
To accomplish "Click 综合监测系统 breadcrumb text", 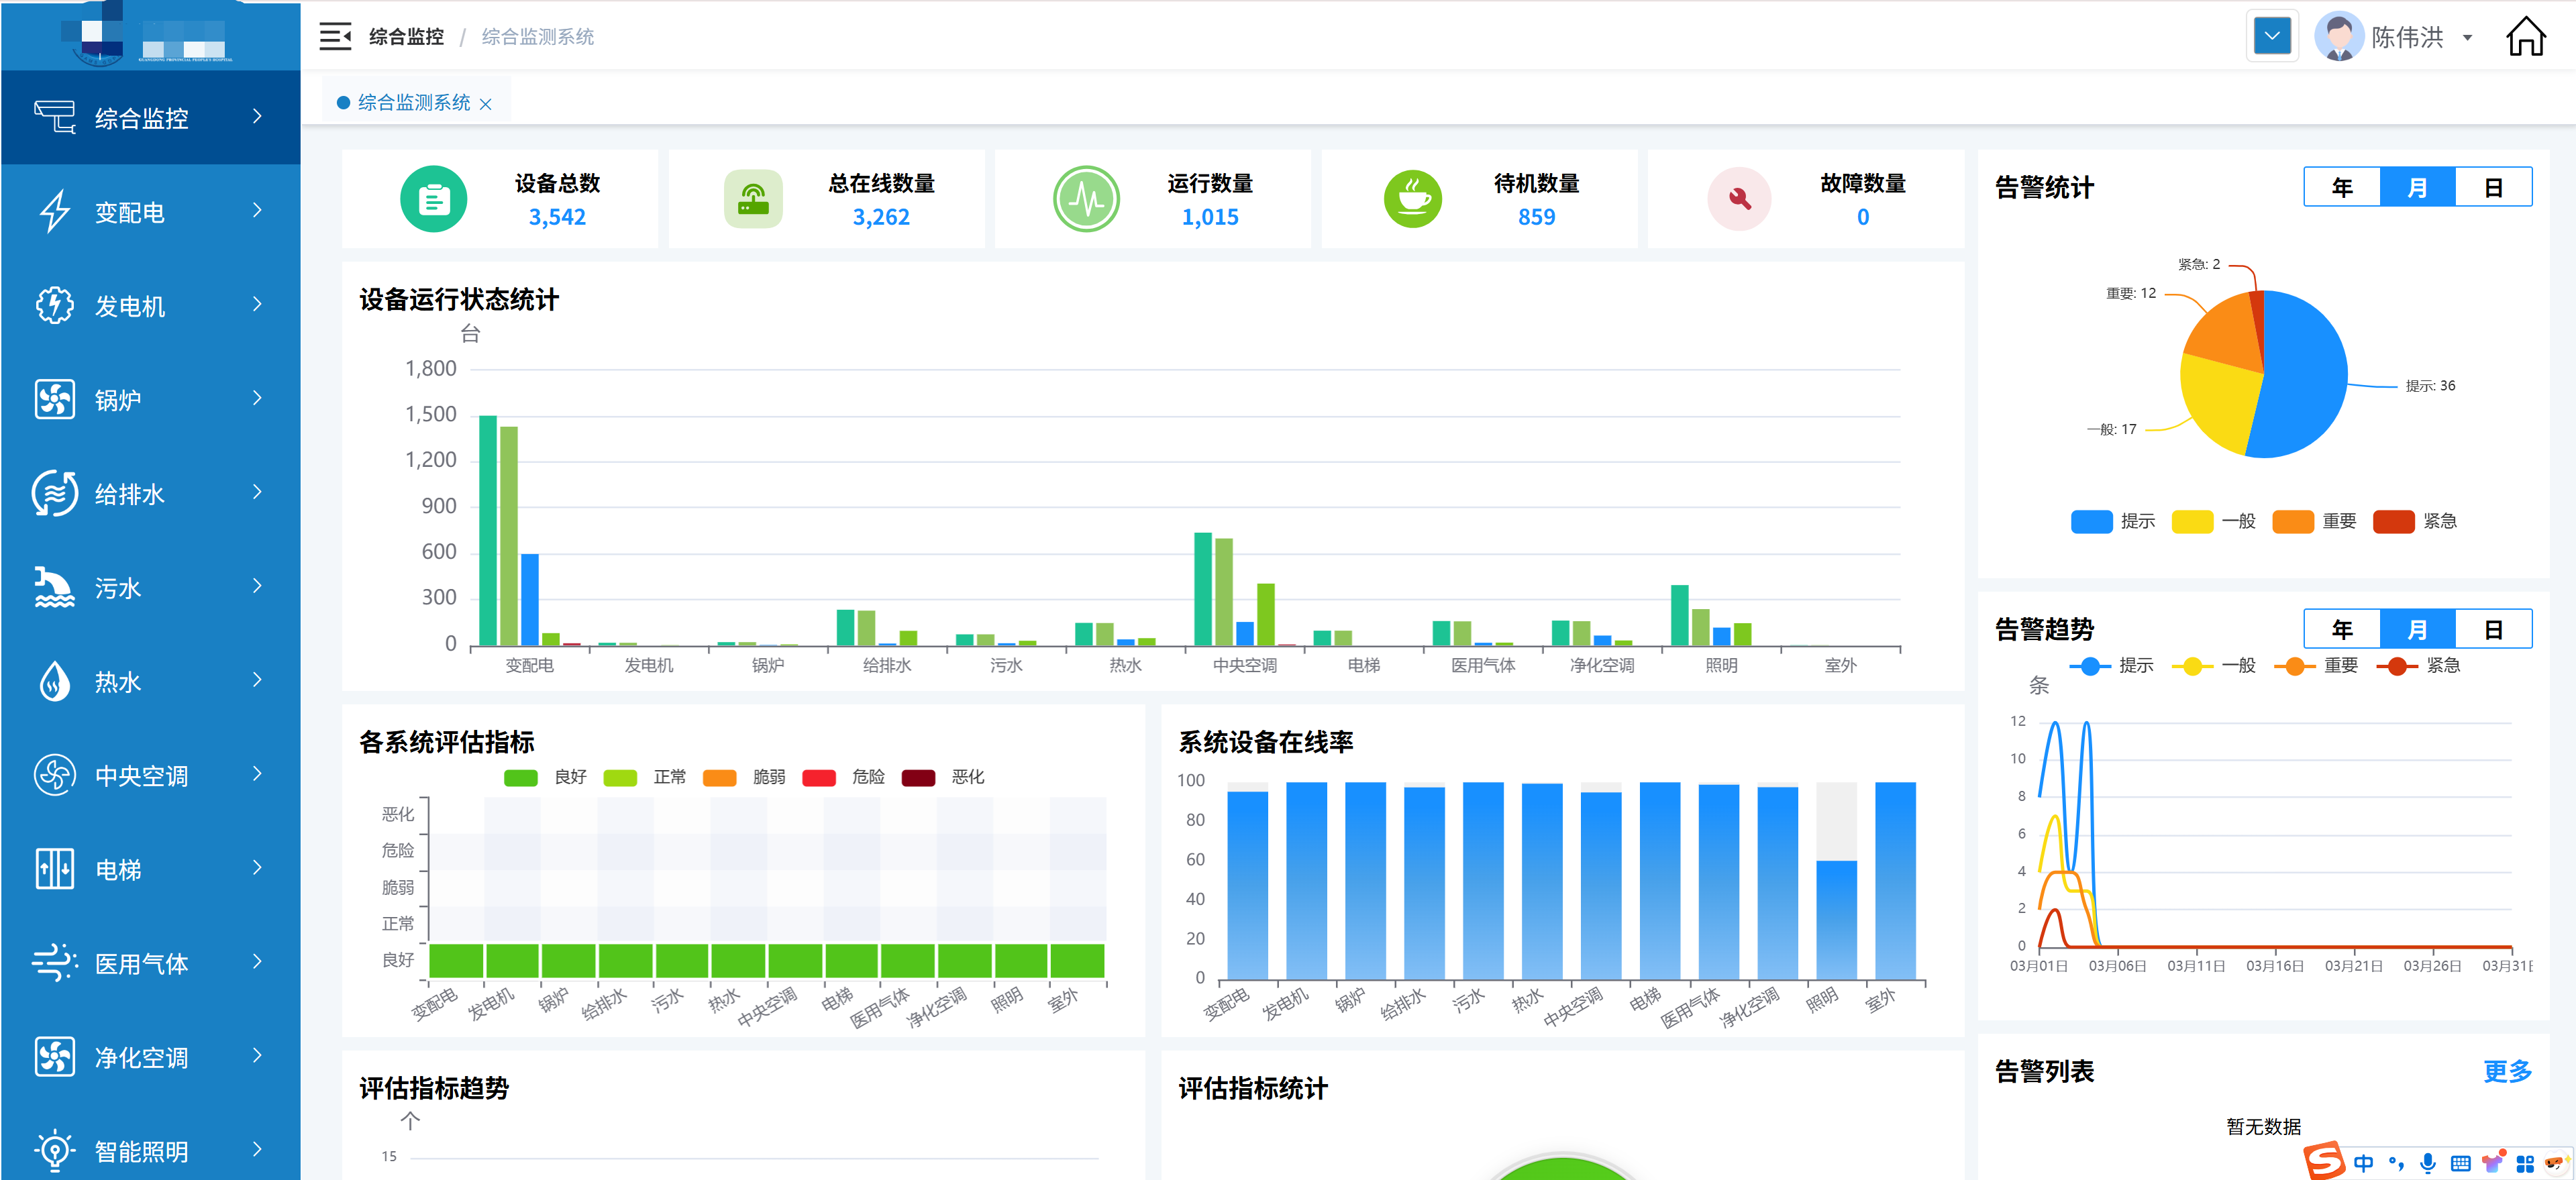I will pos(538,37).
